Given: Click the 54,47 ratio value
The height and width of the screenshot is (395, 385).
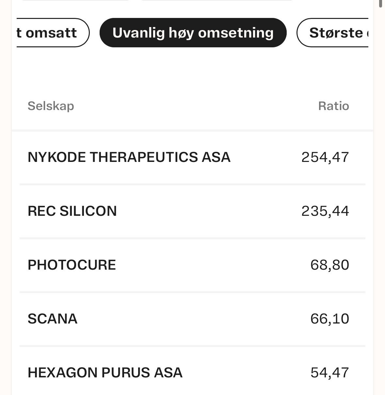Looking at the screenshot, I should click(x=330, y=373).
